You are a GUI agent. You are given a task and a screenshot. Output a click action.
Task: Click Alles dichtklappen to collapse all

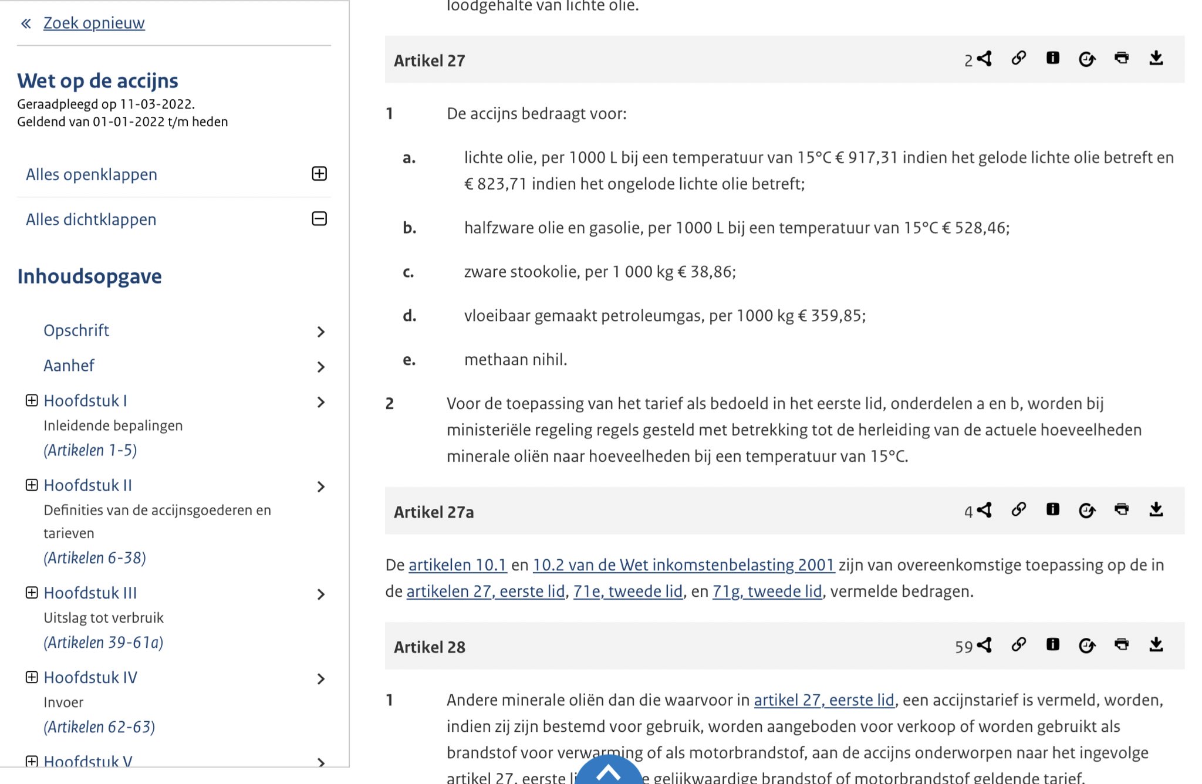[x=91, y=219]
